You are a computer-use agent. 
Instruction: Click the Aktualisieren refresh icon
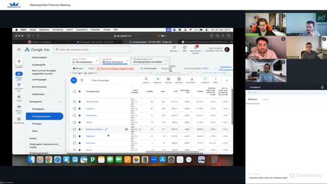click(x=174, y=48)
